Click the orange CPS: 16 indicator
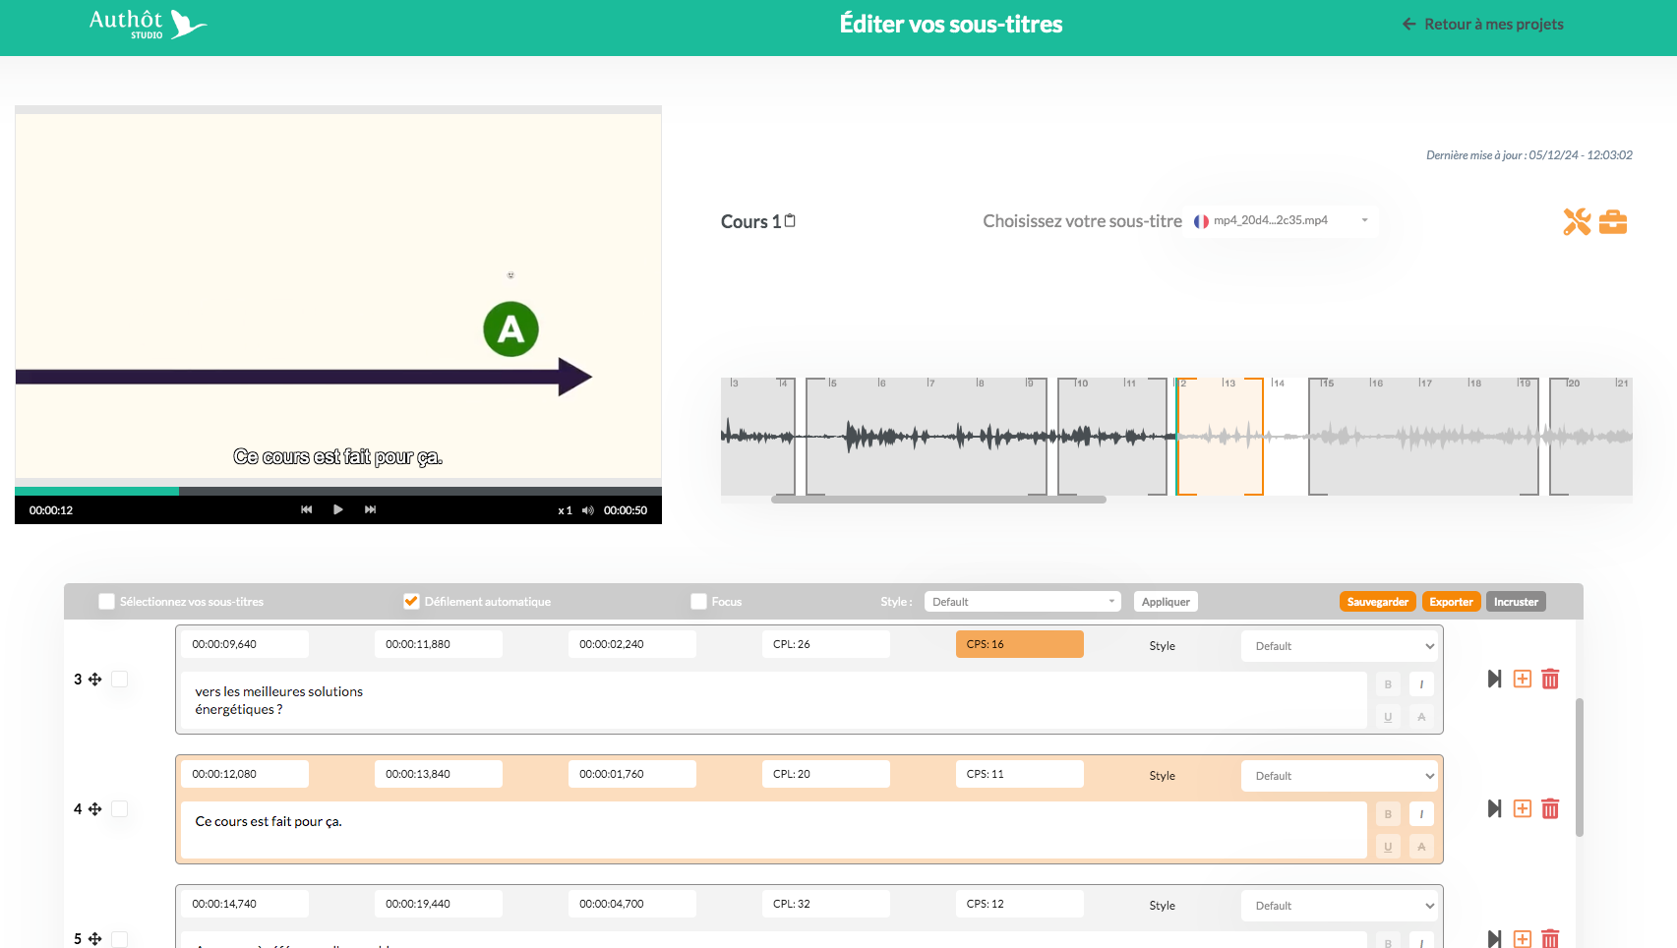This screenshot has width=1677, height=948. pos(1020,644)
